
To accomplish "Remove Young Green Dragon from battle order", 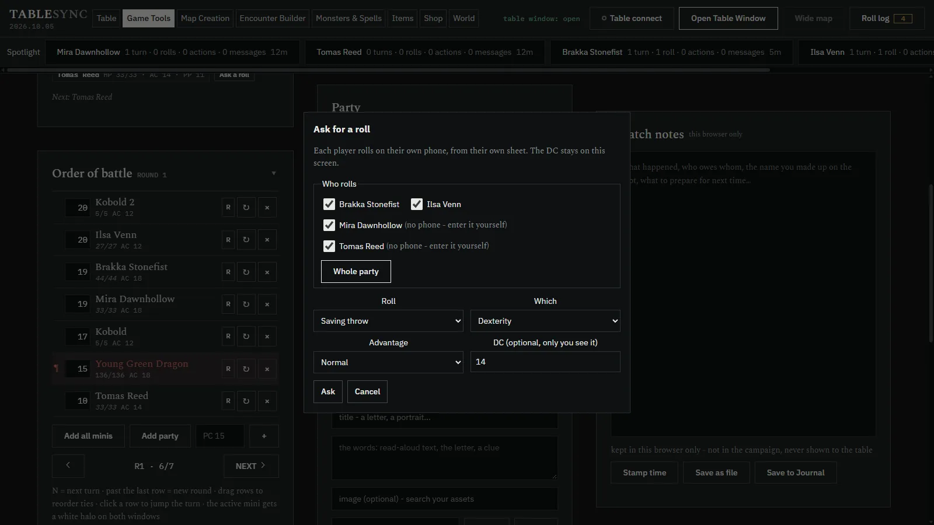I will coord(267,369).
